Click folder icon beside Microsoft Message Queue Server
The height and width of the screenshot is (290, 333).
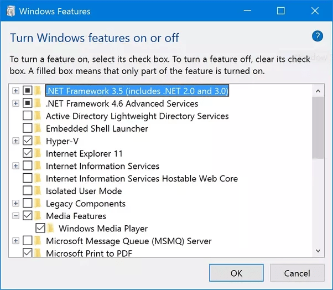tap(38, 241)
